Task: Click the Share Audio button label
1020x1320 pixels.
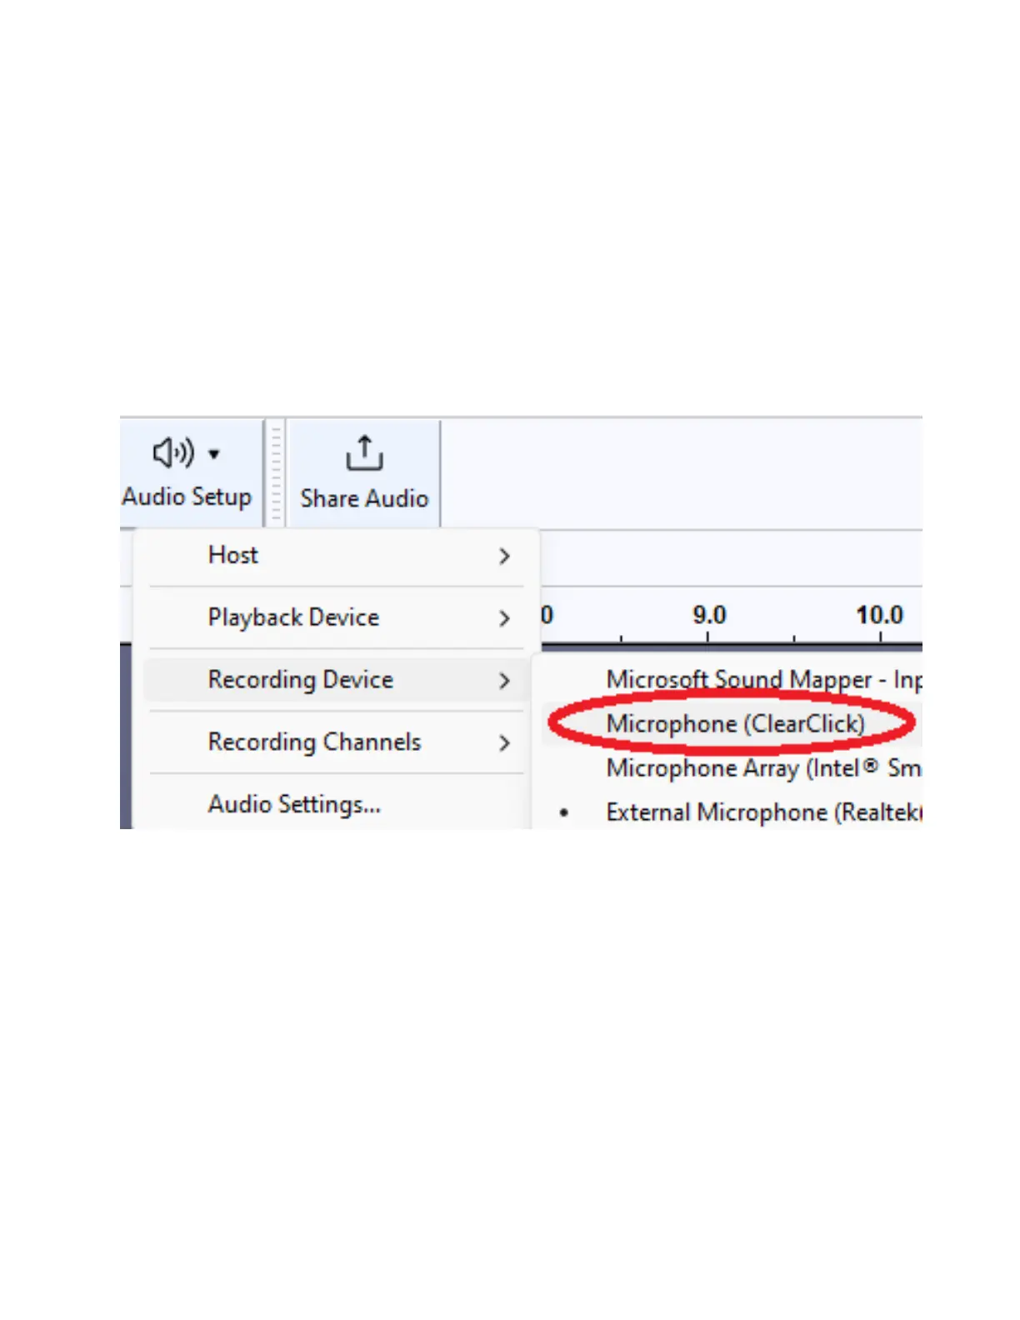Action: coord(364,498)
